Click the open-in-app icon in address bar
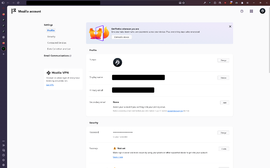This screenshot has height=168, width=270. pos(180,3)
